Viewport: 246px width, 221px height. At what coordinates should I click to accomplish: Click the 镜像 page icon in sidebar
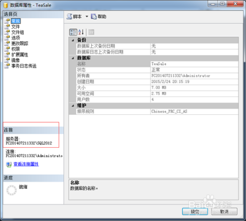(x=7, y=60)
